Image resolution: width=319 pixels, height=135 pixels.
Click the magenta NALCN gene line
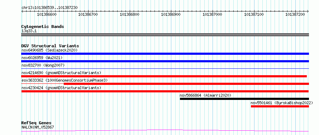point(165,131)
